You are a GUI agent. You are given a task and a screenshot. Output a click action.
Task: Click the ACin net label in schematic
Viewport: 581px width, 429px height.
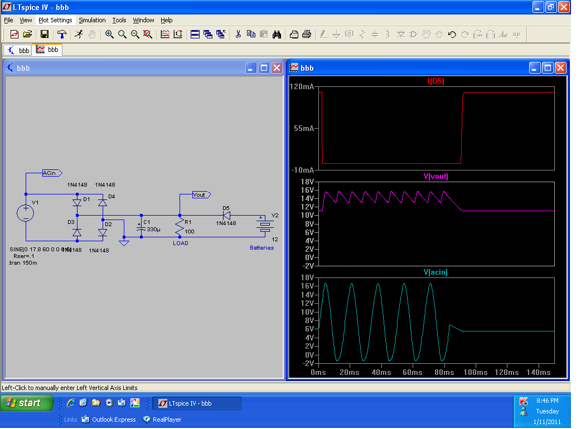coord(52,173)
